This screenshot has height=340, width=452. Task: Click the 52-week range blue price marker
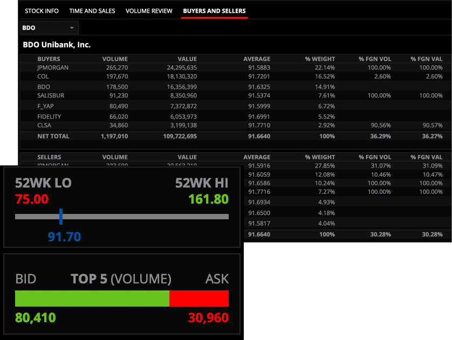[61, 217]
